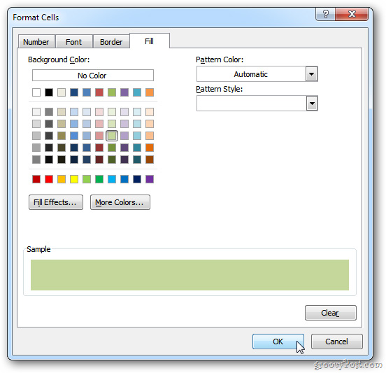Switch to the Font tab
Image resolution: width=386 pixels, height=373 pixels.
click(x=74, y=41)
